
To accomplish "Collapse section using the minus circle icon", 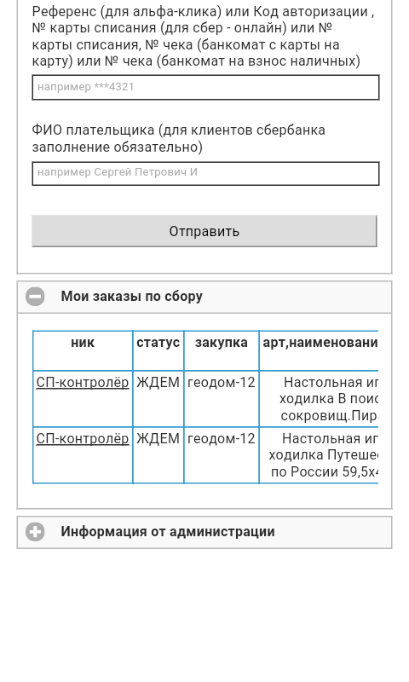I will point(35,297).
